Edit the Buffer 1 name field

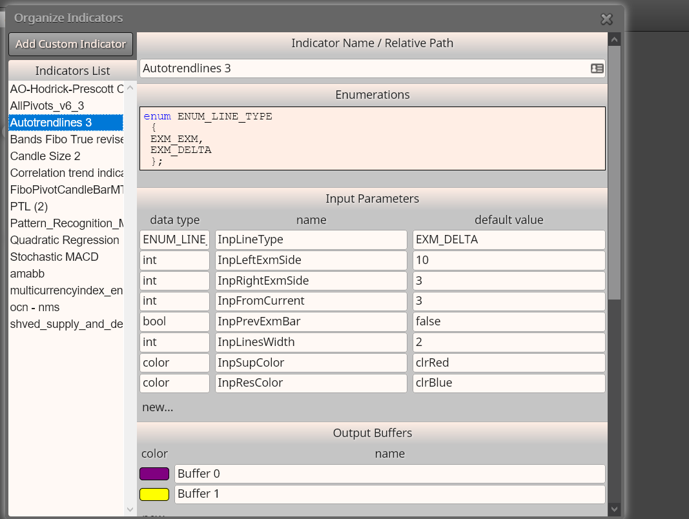390,494
